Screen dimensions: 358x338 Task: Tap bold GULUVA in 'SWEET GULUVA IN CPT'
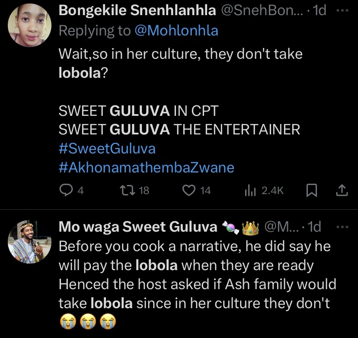[x=140, y=110]
